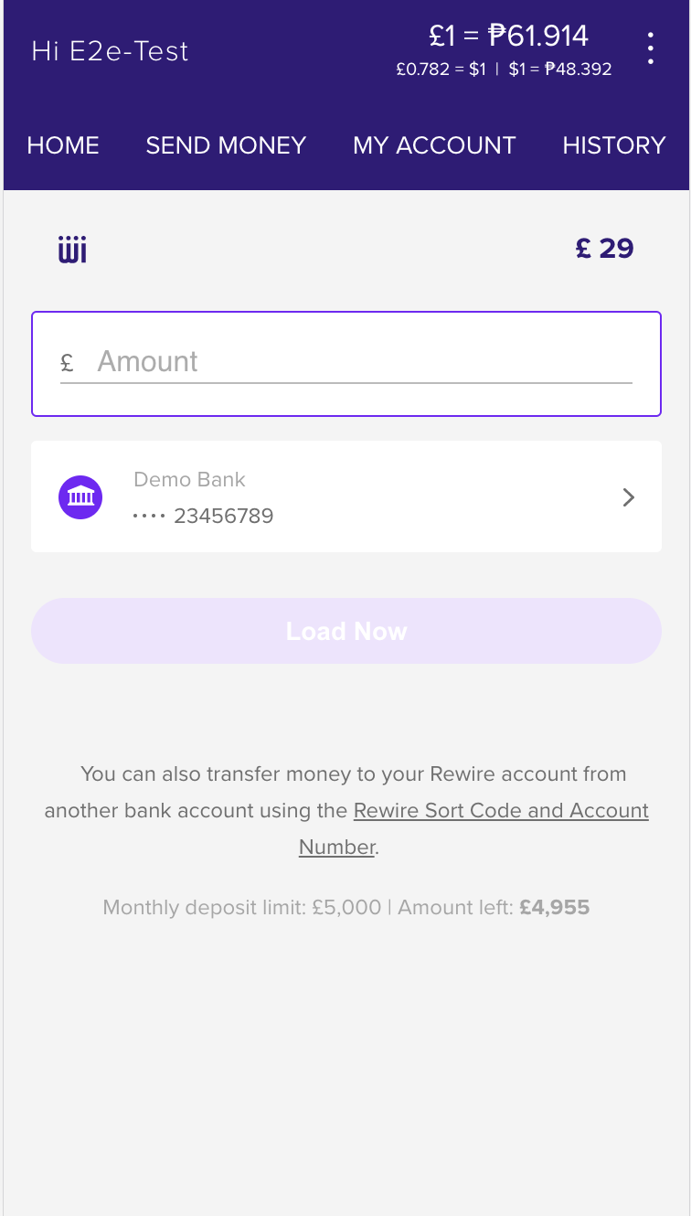Open Rewire Sort Code and Account Number link

click(x=500, y=811)
